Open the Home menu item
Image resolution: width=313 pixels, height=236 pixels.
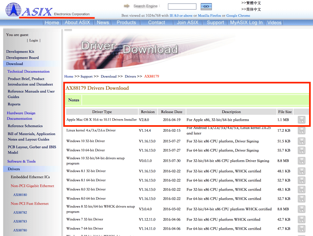pyautogui.click(x=52, y=22)
